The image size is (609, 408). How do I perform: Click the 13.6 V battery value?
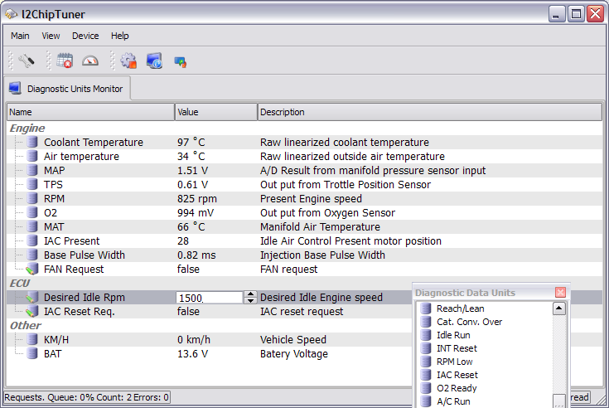[x=192, y=353]
